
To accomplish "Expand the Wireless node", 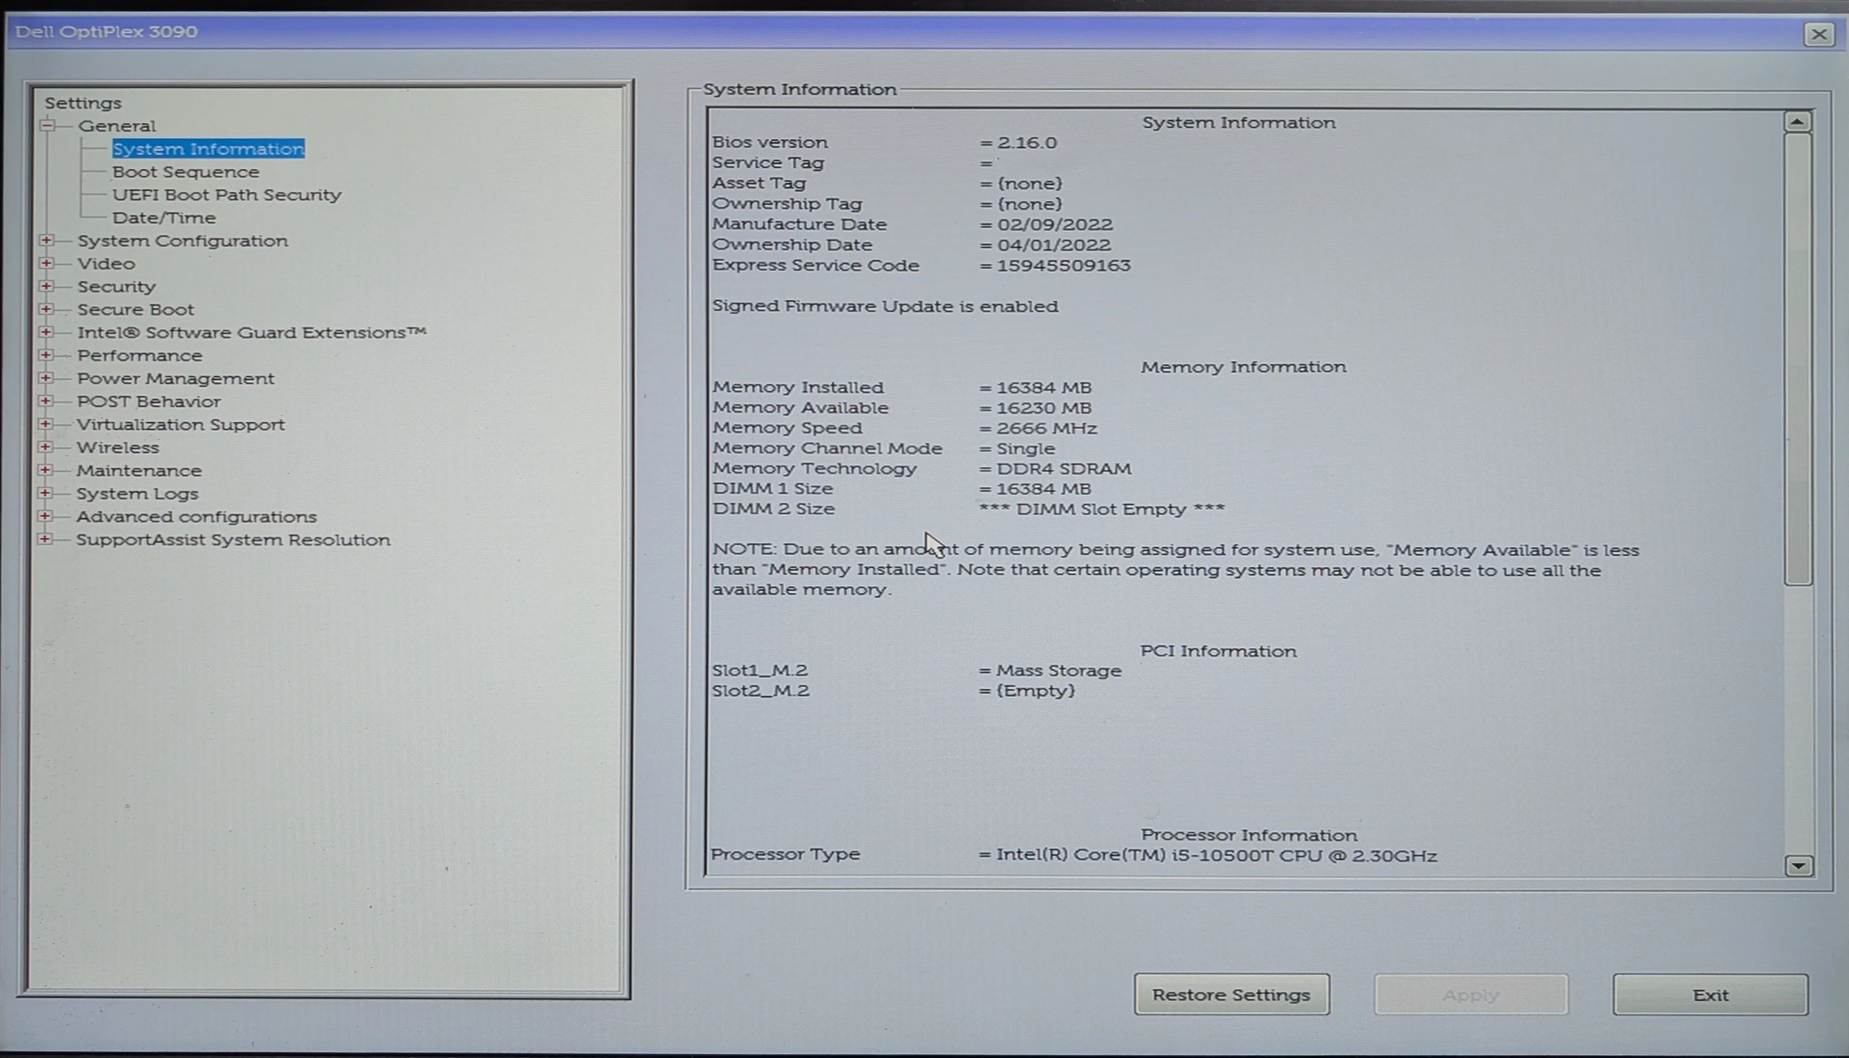I will [x=45, y=447].
